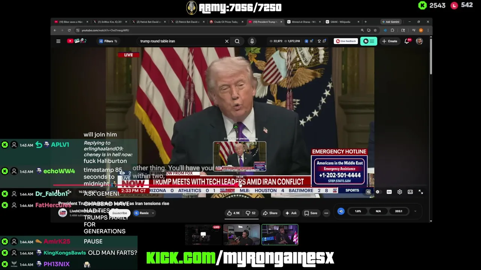Open YouTube notifications bell
The width and height of the screenshot is (481, 270).
pyautogui.click(x=407, y=41)
